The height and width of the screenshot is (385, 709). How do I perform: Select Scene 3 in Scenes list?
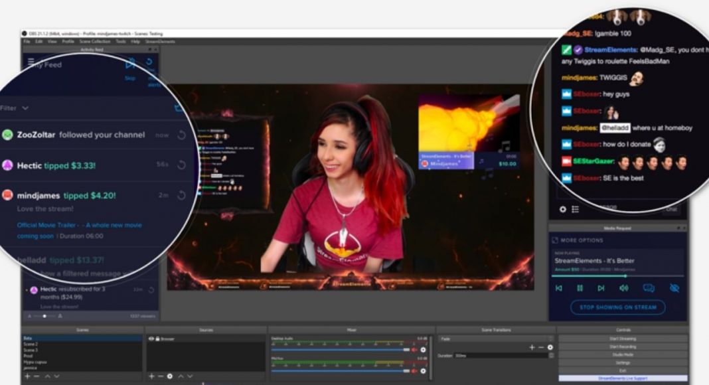tap(82, 350)
